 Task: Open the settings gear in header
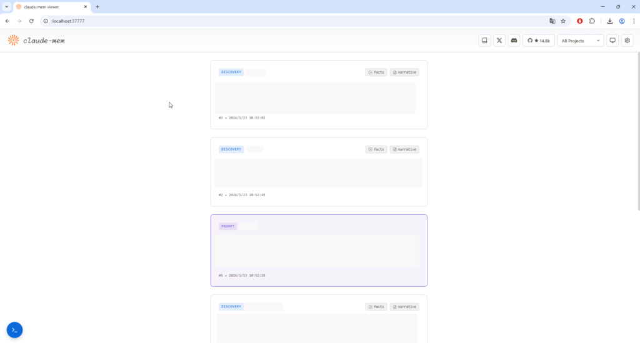click(627, 41)
